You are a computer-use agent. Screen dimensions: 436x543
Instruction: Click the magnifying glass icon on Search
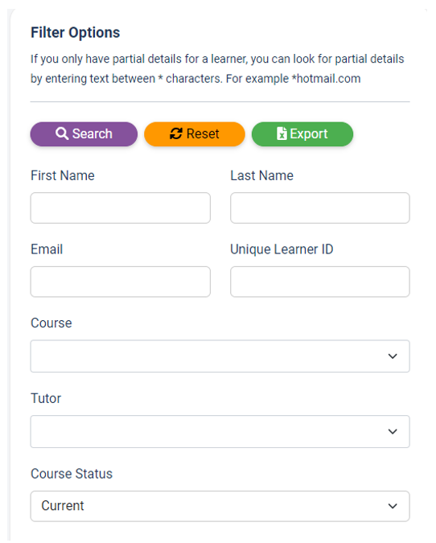[62, 134]
